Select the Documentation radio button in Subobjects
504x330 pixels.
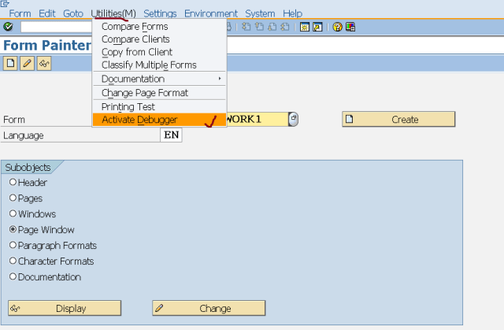13,276
